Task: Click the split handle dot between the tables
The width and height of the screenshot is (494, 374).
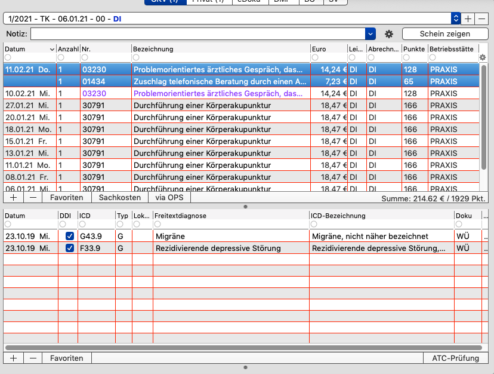Action: 245,207
